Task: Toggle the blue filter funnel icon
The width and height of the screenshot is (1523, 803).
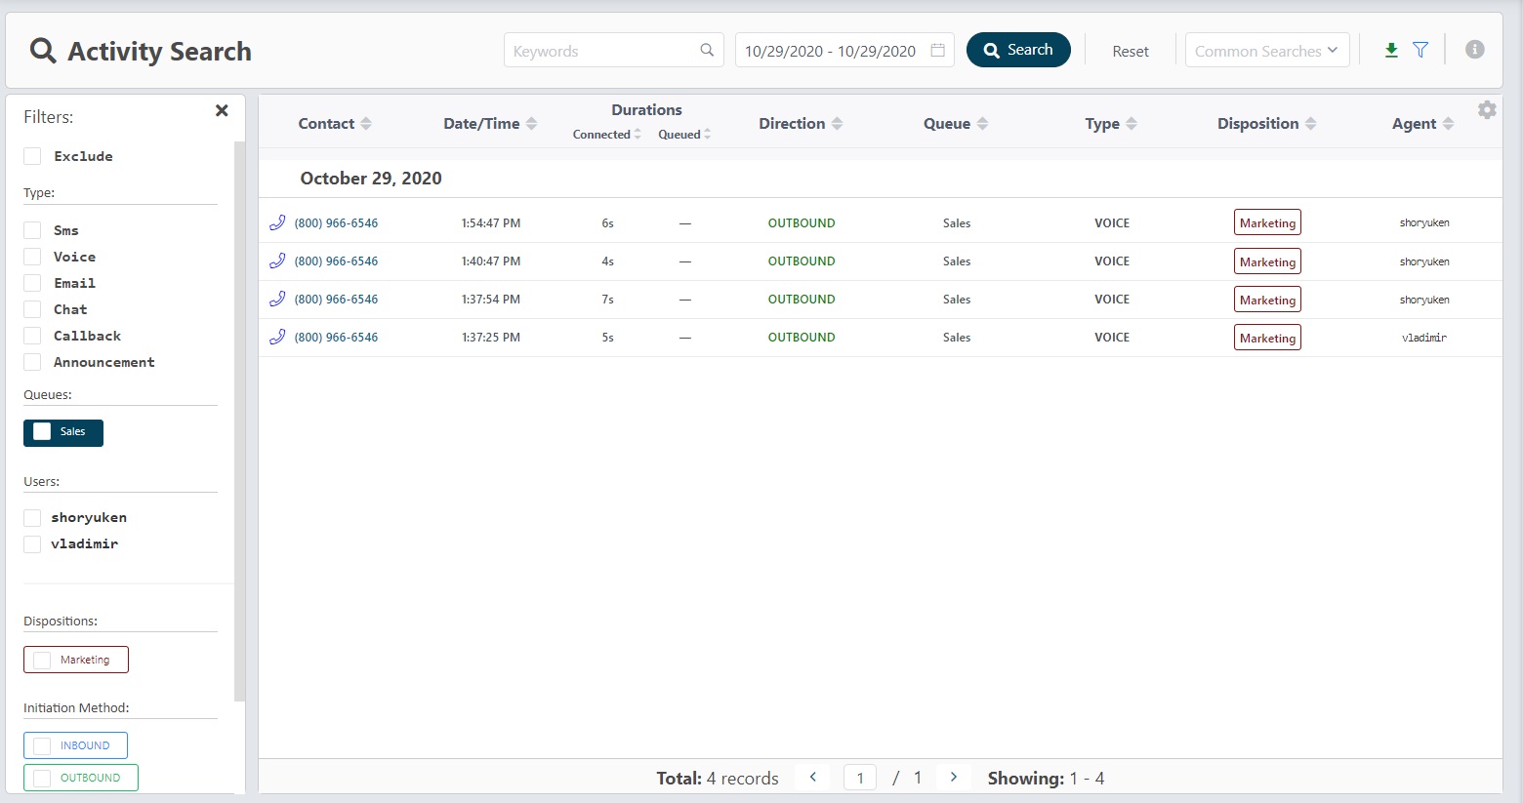Action: pyautogui.click(x=1420, y=50)
